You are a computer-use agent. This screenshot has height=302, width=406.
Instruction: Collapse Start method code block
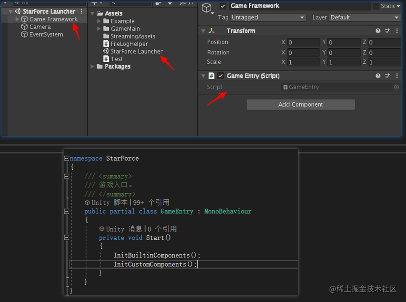66,237
